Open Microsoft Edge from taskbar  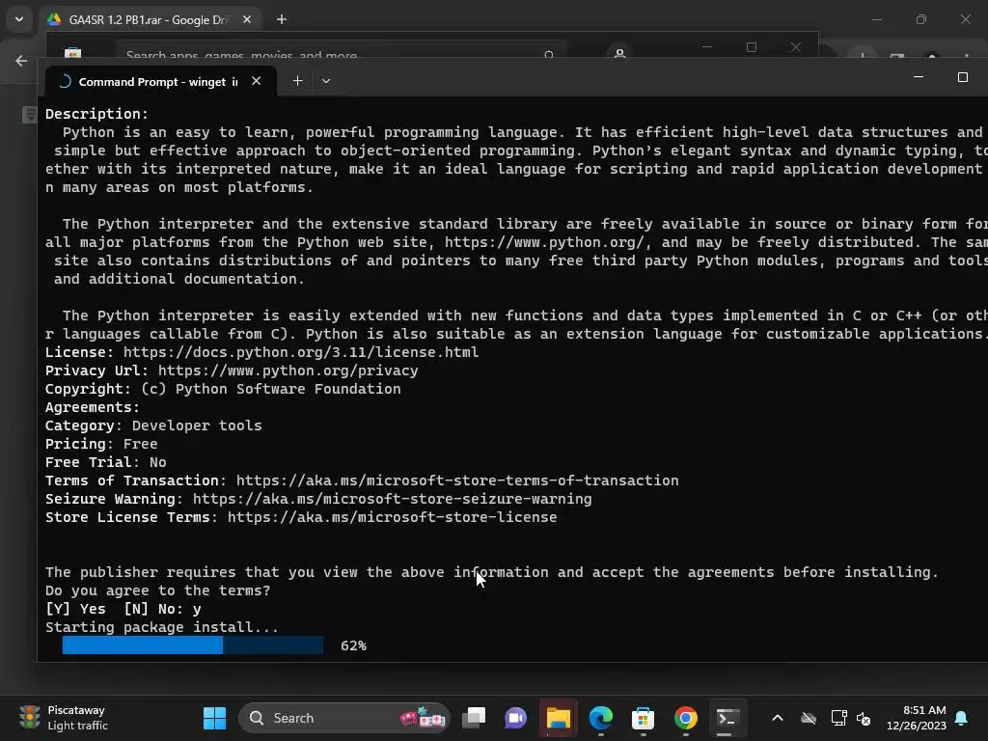[600, 718]
